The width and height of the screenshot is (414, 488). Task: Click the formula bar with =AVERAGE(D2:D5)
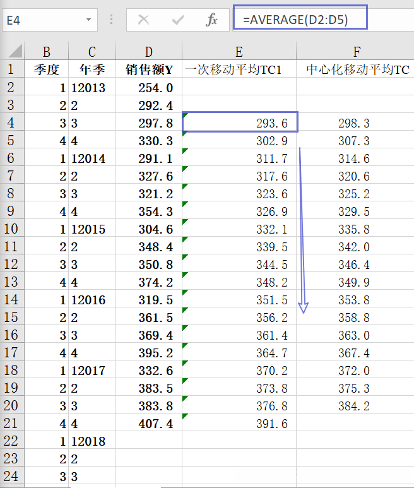click(x=300, y=18)
